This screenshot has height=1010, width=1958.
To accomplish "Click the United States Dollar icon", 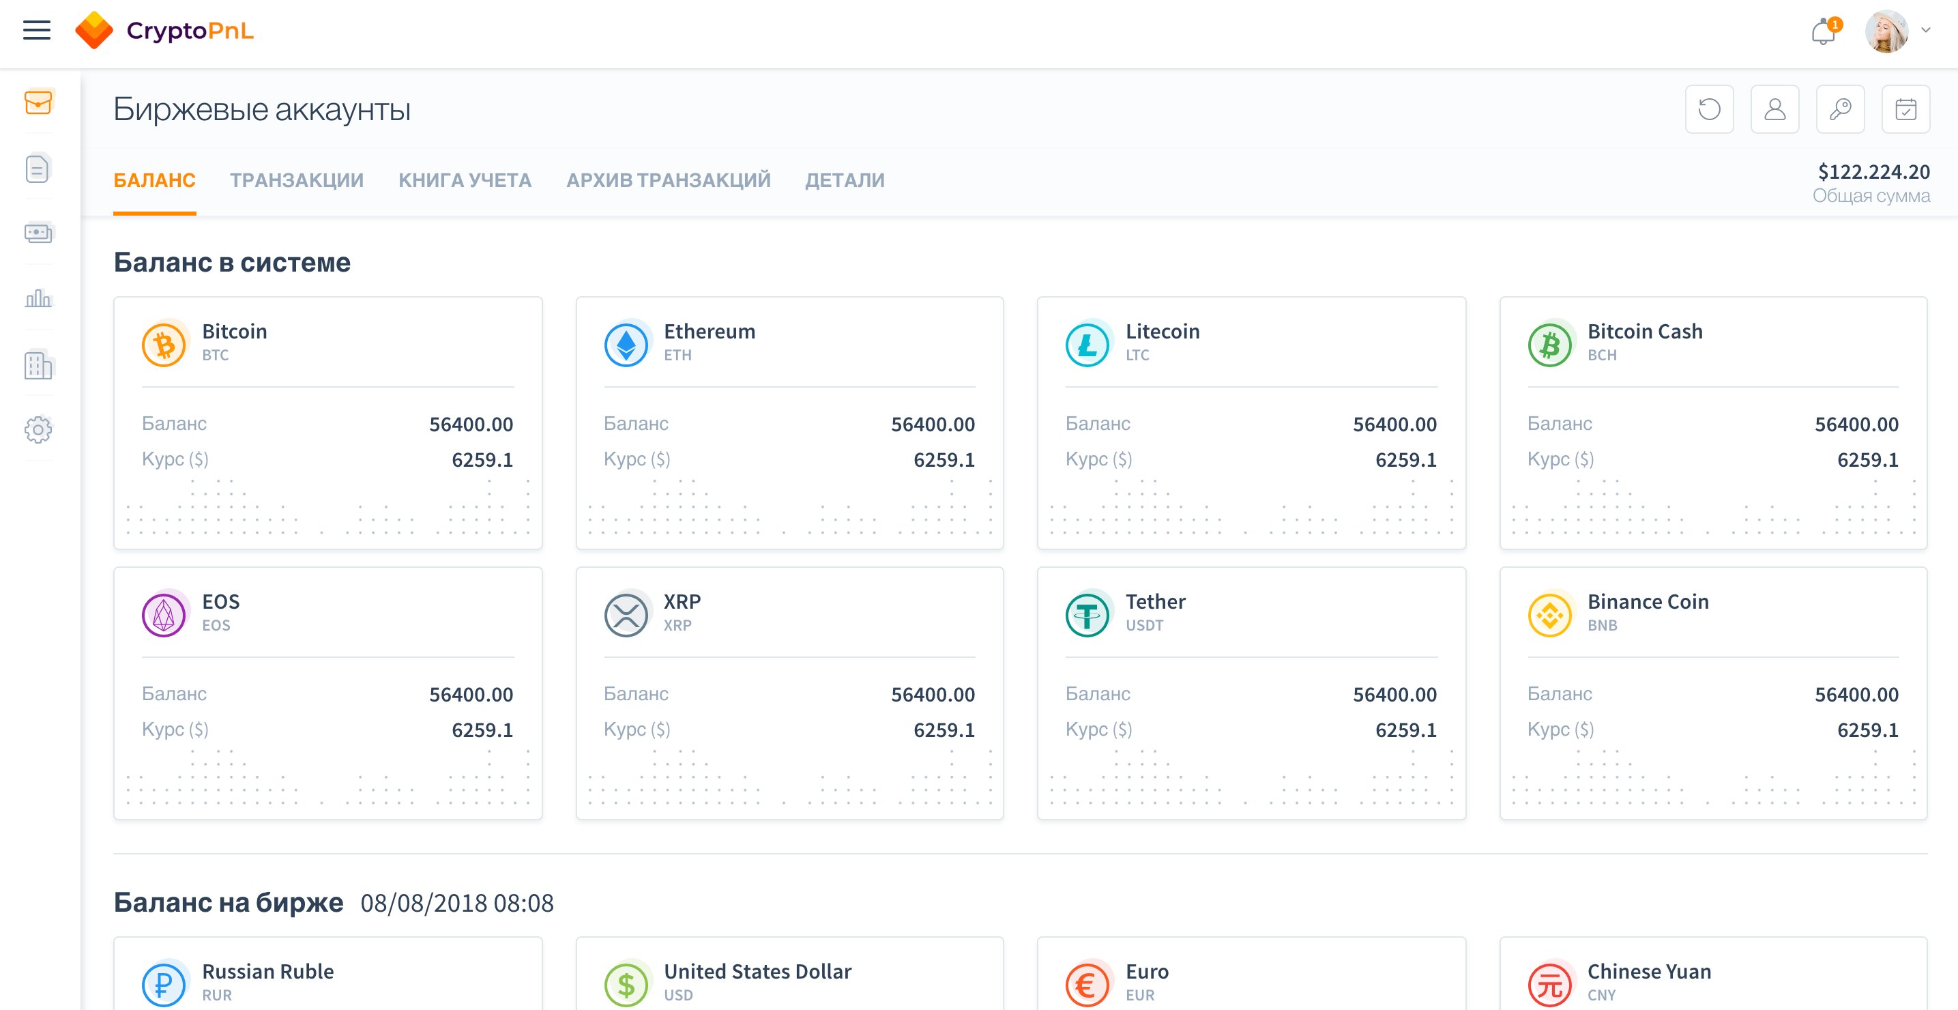I will click(x=626, y=985).
